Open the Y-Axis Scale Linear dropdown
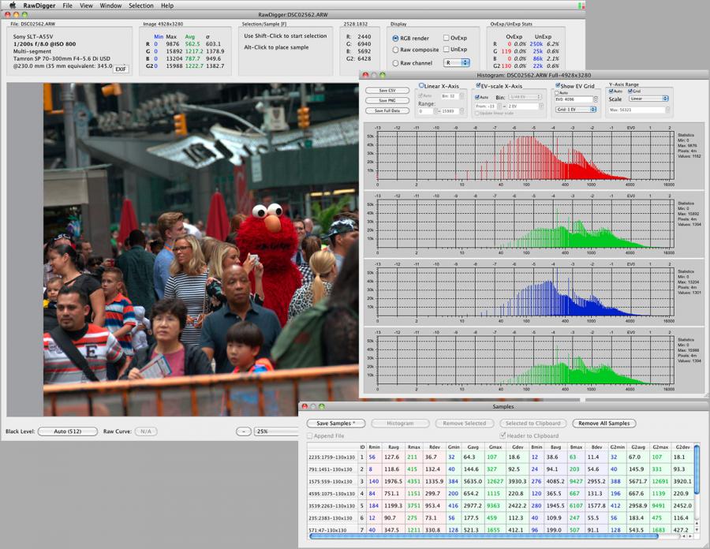Viewport: 710px width, 549px height. [648, 99]
